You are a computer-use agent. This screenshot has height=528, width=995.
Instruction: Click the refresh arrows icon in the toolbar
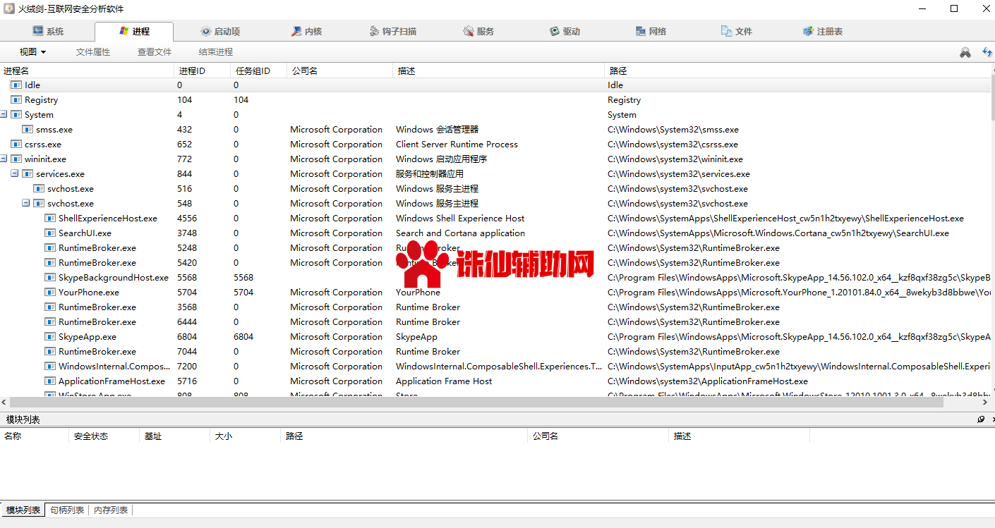[987, 52]
